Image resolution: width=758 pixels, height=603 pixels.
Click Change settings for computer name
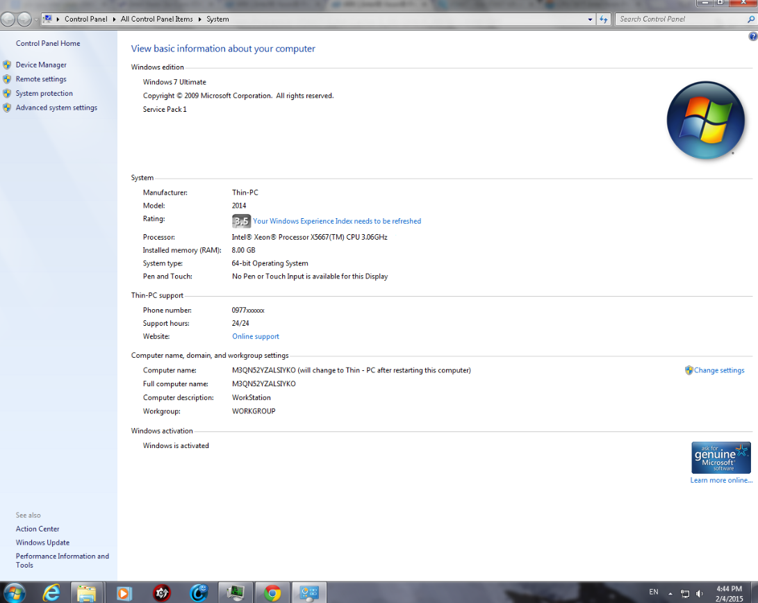719,370
